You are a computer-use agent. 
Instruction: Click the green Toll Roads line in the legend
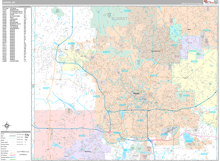12,160
